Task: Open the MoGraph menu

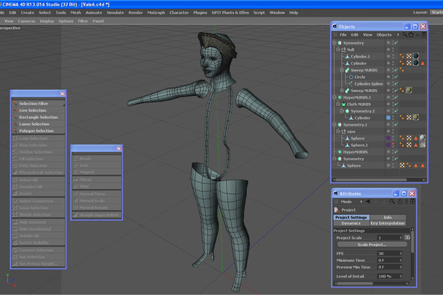Action: tap(156, 12)
